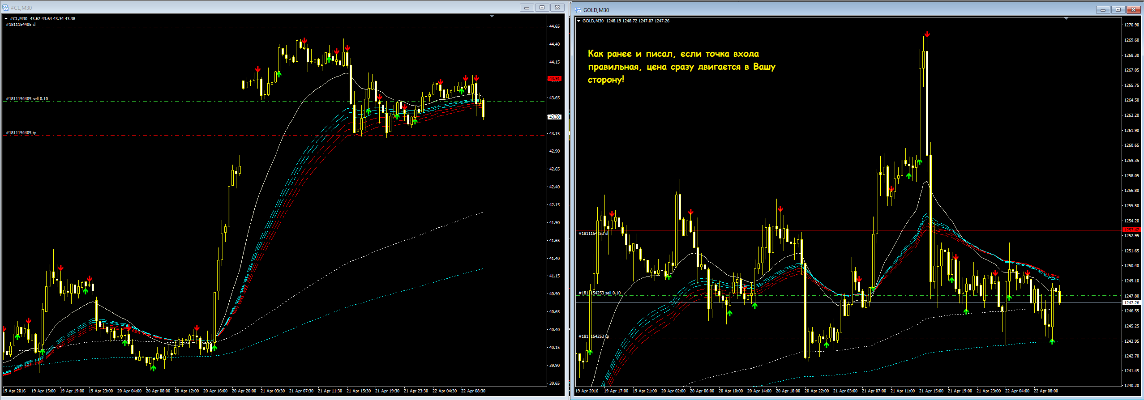Minimize the #CL,M30 chart window
This screenshot has width=1144, height=400.
coord(527,8)
